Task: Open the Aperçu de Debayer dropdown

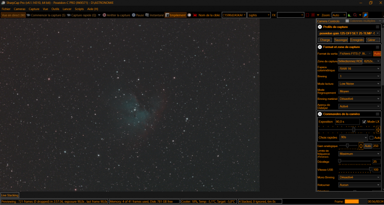Action: point(359,107)
